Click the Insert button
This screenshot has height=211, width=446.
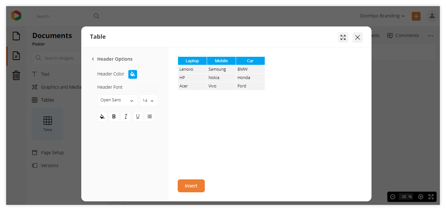point(191,186)
